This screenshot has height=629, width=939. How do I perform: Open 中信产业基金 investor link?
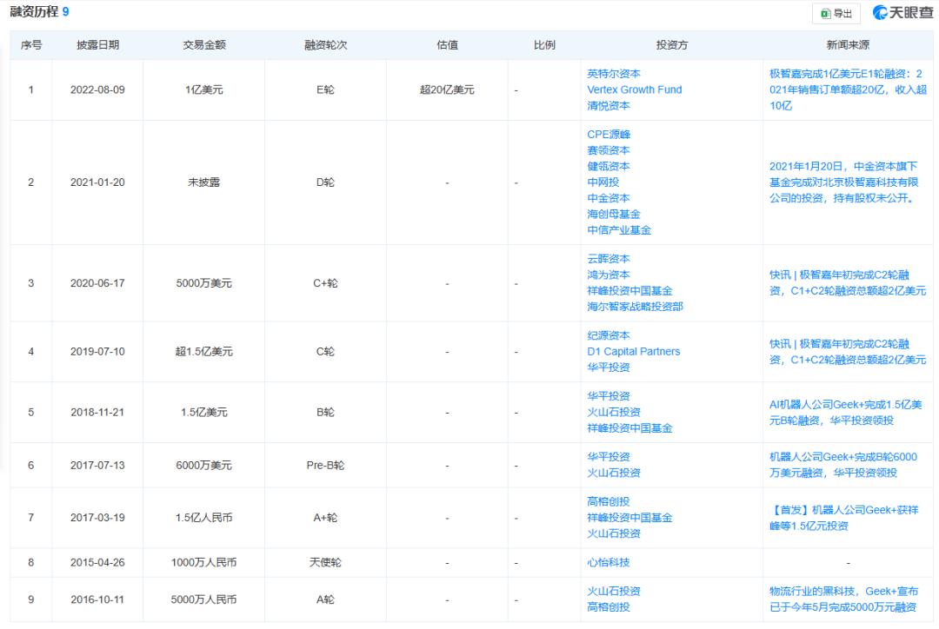coord(619,230)
